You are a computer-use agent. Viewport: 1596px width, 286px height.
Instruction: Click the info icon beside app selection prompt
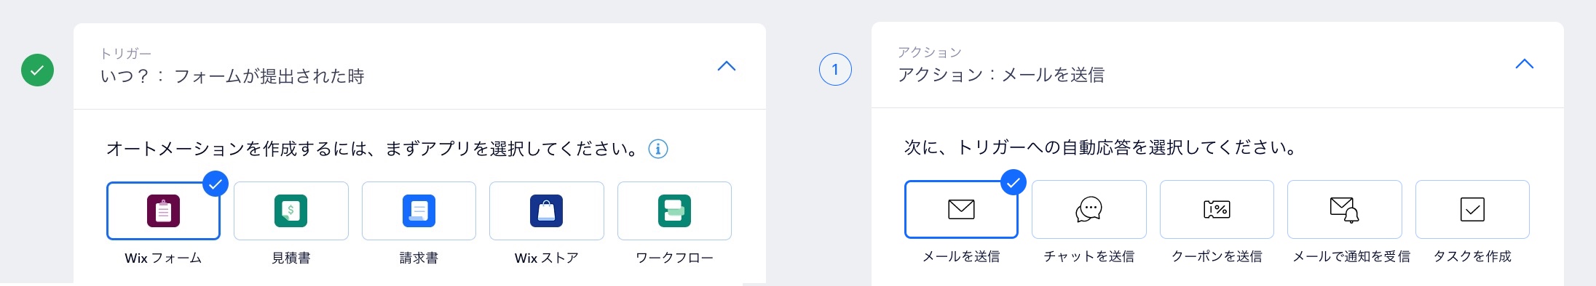658,149
